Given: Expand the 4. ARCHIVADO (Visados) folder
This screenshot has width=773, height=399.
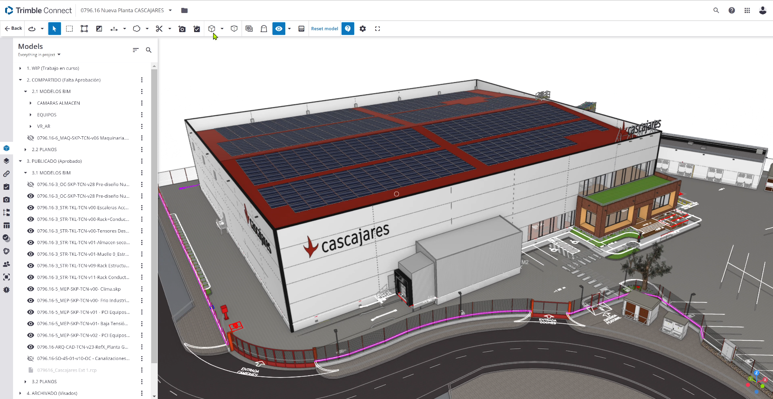Looking at the screenshot, I should 20,393.
